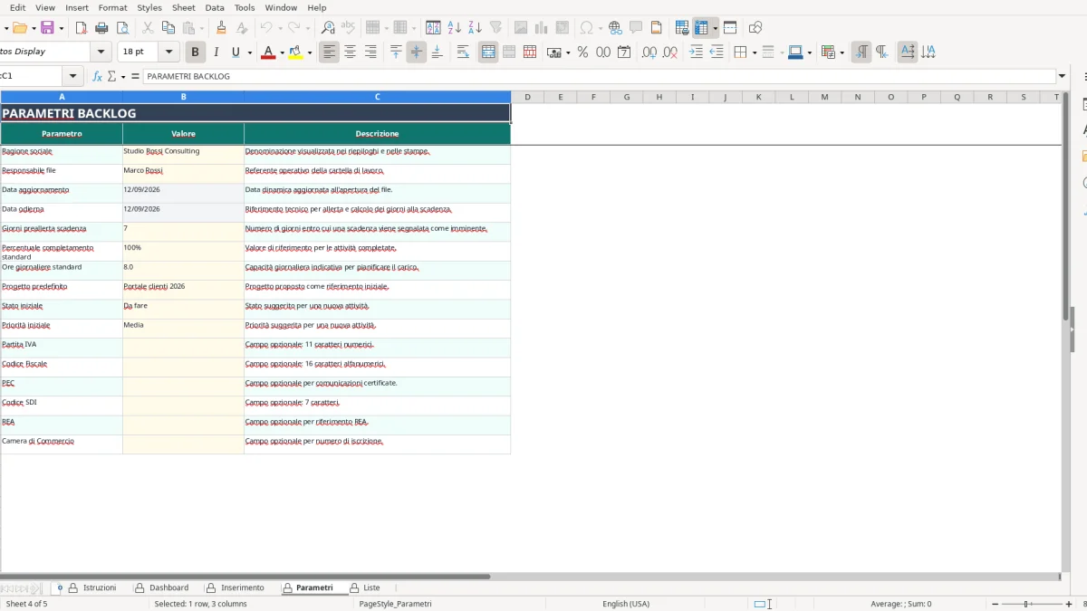The height and width of the screenshot is (611, 1087).
Task: Open the Borders dropdown arrow
Action: coord(754,53)
